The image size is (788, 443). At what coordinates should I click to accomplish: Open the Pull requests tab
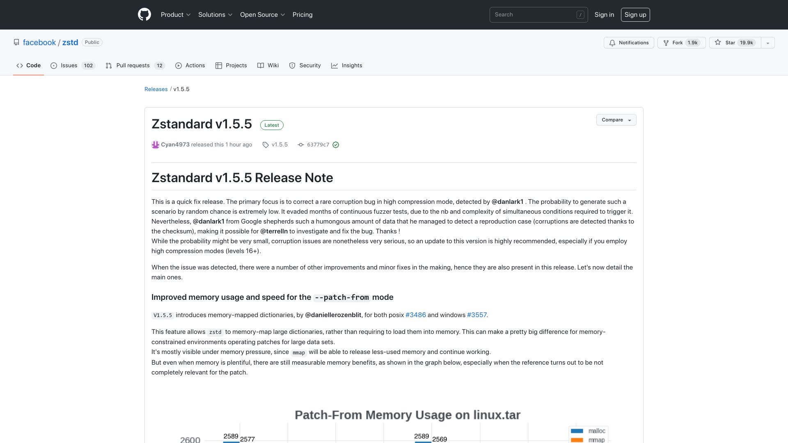point(135,66)
